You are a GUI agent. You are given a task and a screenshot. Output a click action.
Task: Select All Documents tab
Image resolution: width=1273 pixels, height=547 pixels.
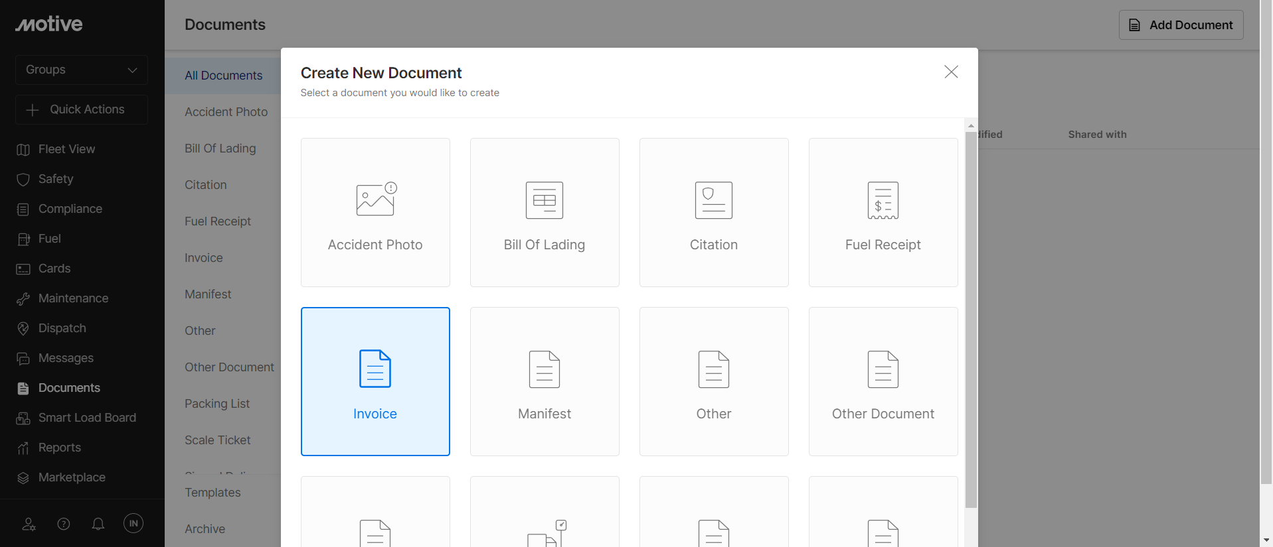[x=223, y=76]
